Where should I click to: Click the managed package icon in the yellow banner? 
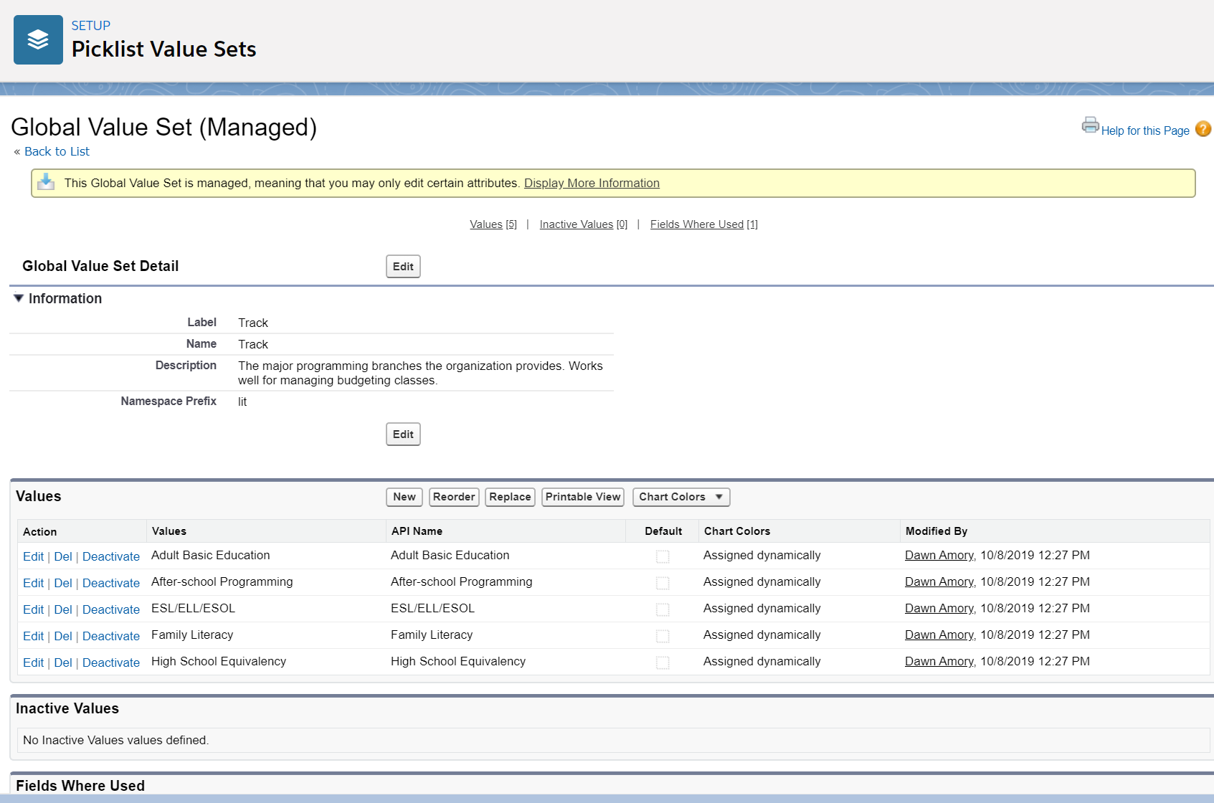[x=46, y=183]
